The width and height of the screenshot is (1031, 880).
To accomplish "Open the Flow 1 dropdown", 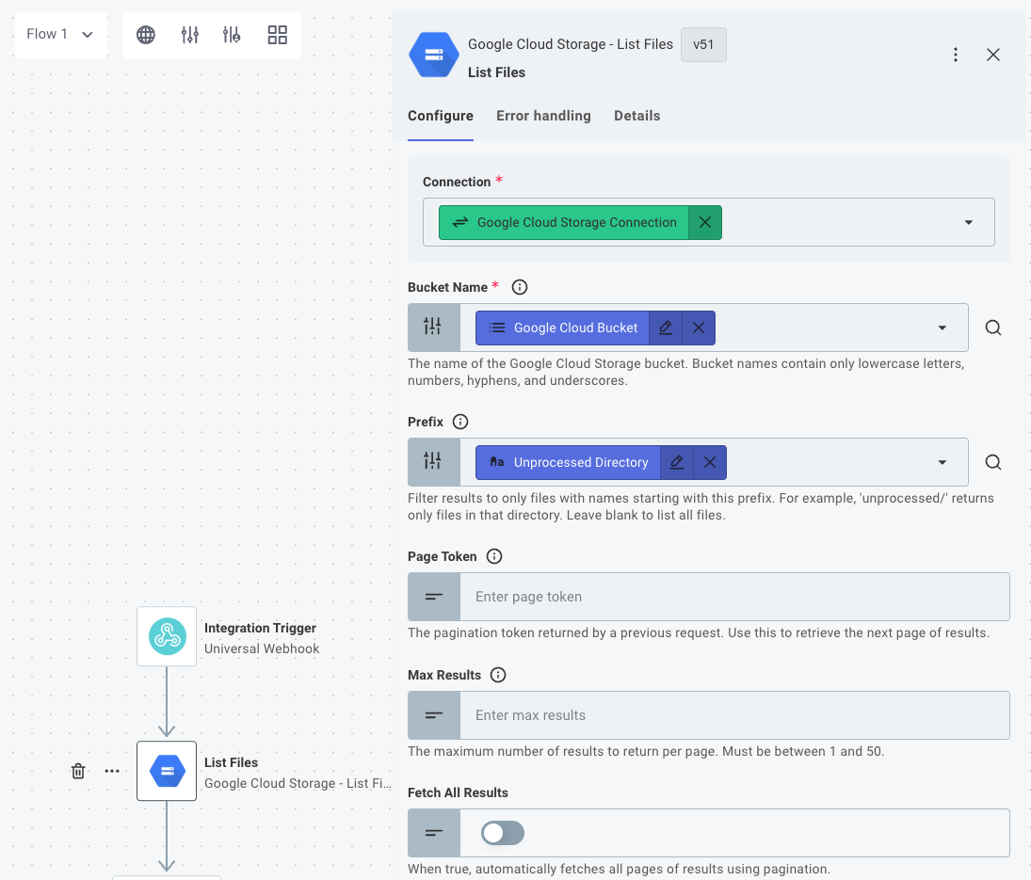I will click(60, 33).
